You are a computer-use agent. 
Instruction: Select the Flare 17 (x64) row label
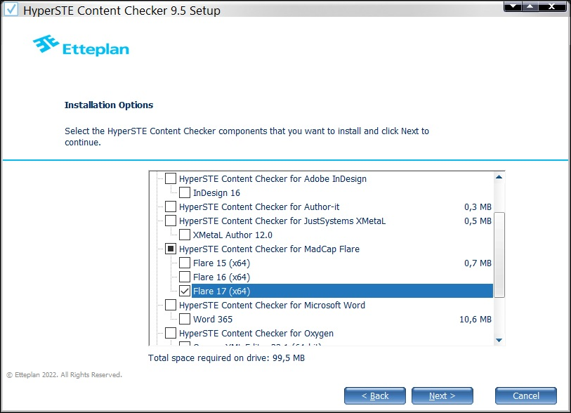[221, 291]
